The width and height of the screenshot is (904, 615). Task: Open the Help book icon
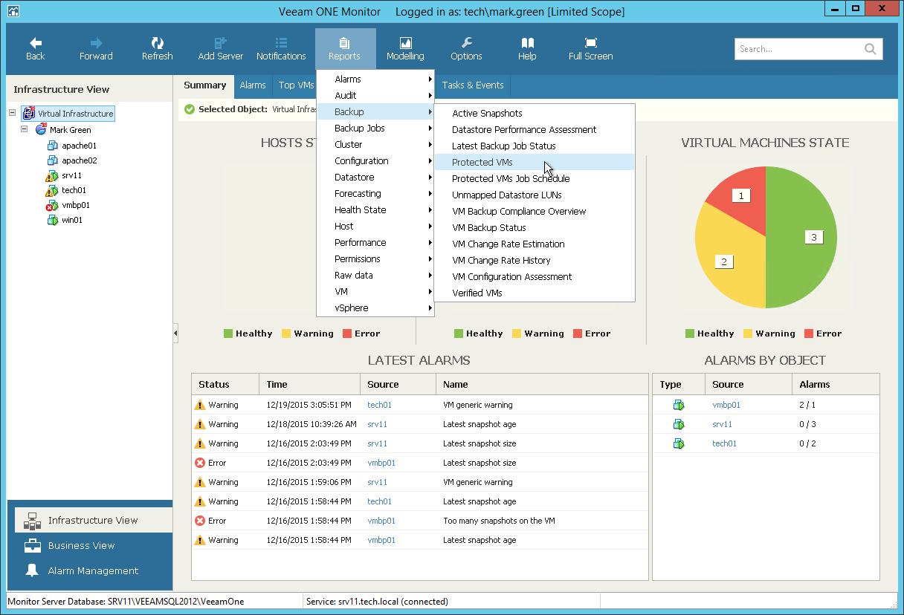[x=527, y=43]
